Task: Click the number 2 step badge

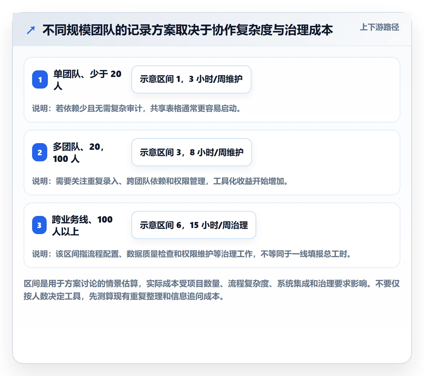Action: click(x=40, y=152)
